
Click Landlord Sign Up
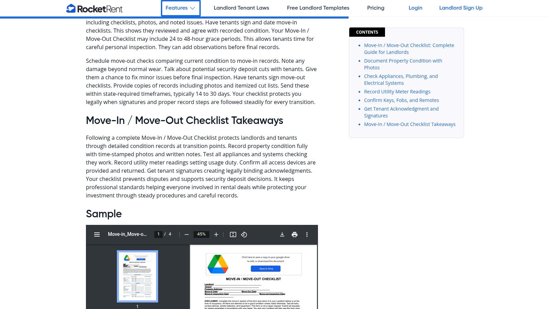coord(461,8)
